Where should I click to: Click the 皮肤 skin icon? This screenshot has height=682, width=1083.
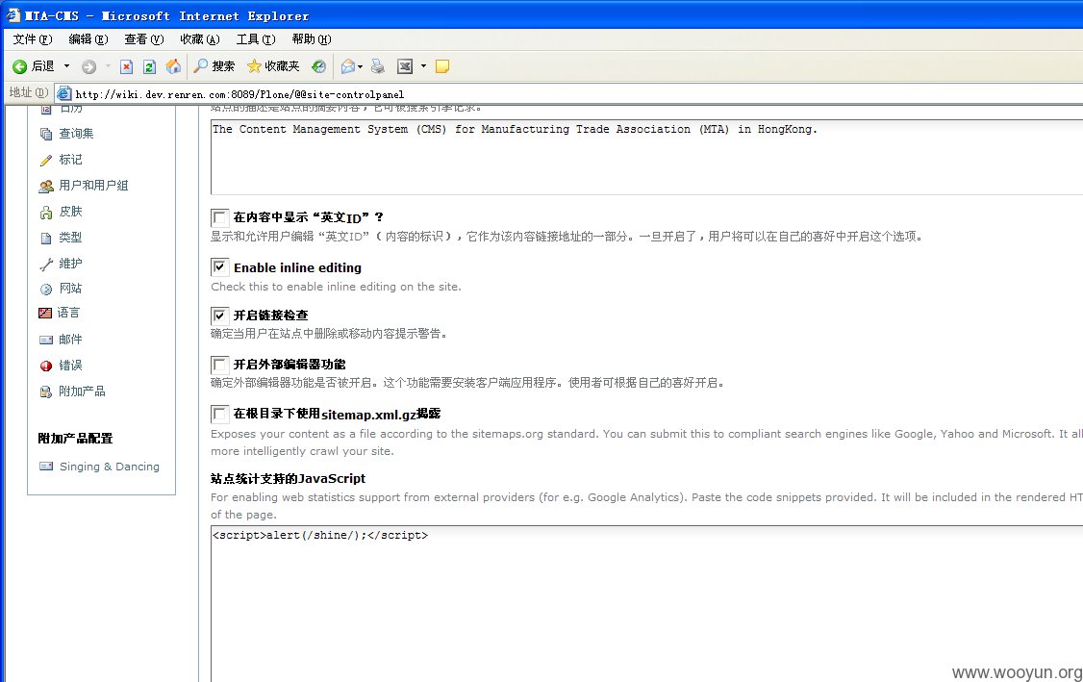pyautogui.click(x=45, y=213)
